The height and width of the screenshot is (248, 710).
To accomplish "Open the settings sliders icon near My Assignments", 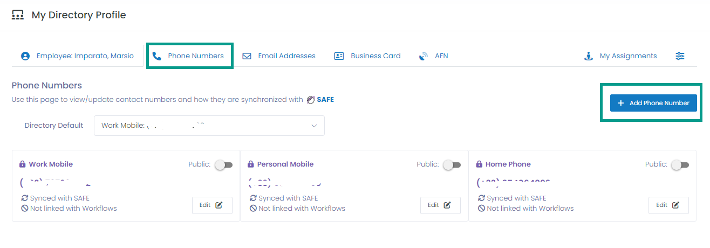I will pyautogui.click(x=680, y=56).
